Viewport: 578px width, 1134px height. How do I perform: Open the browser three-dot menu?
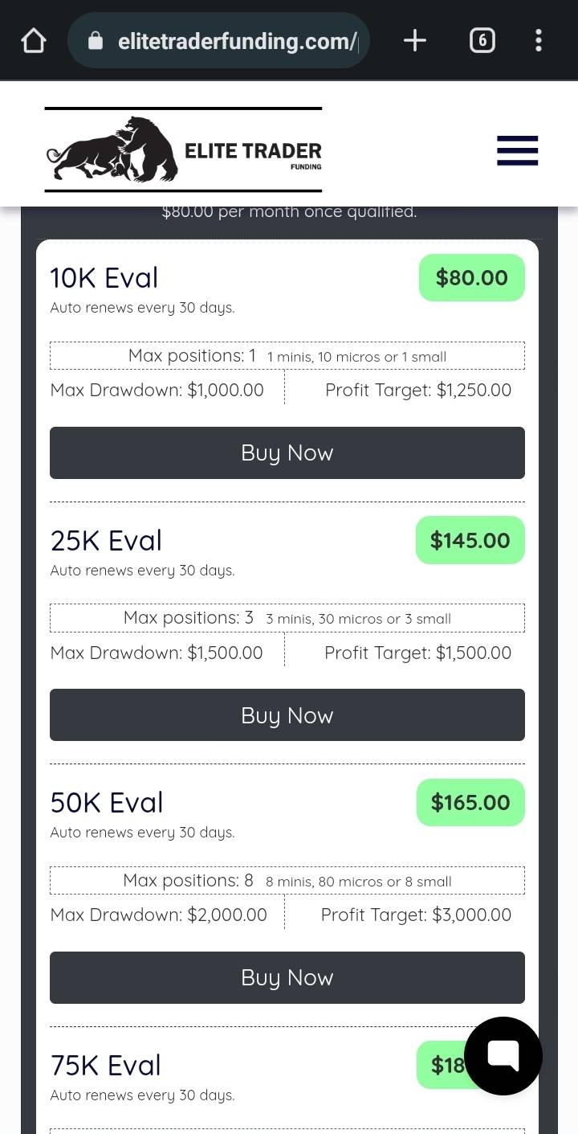pos(538,40)
